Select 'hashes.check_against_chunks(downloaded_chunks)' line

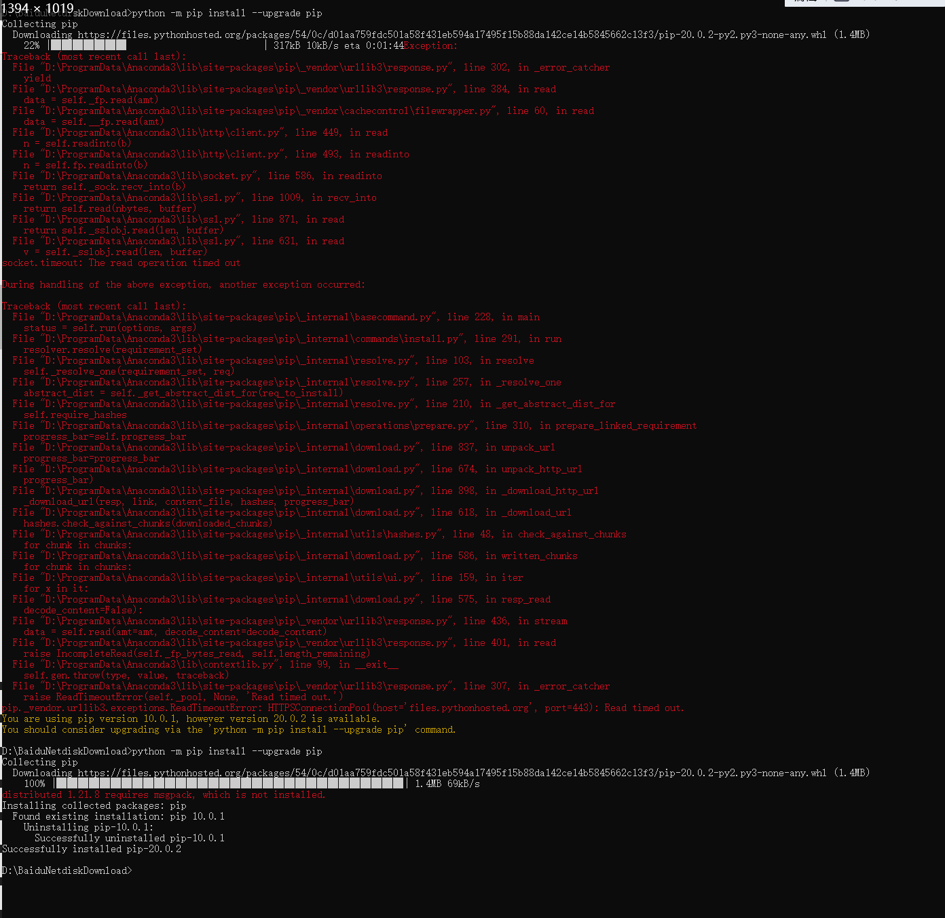(x=147, y=523)
